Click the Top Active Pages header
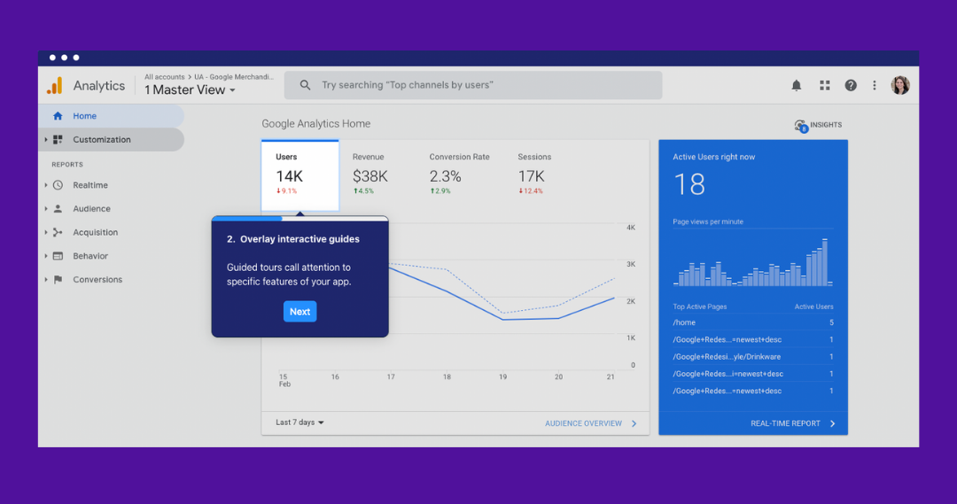The height and width of the screenshot is (504, 957). 699,306
